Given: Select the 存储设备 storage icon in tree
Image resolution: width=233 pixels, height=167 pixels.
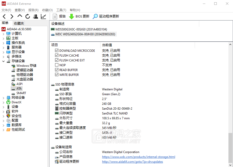Looking at the screenshot, I should pyautogui.click(x=8, y=61).
